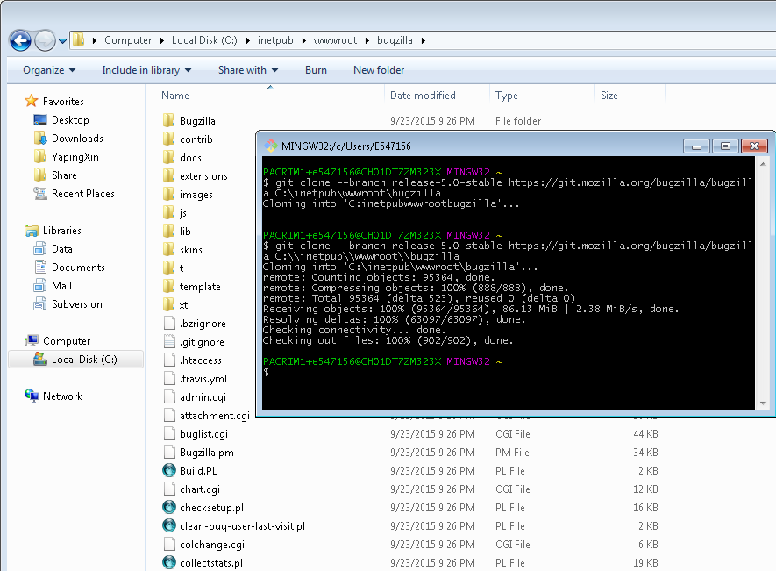Select the t folder icon
Image resolution: width=776 pixels, height=571 pixels.
pos(168,268)
